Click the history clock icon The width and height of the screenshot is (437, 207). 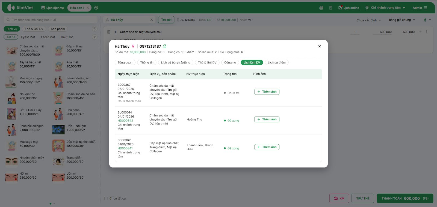(95, 29)
